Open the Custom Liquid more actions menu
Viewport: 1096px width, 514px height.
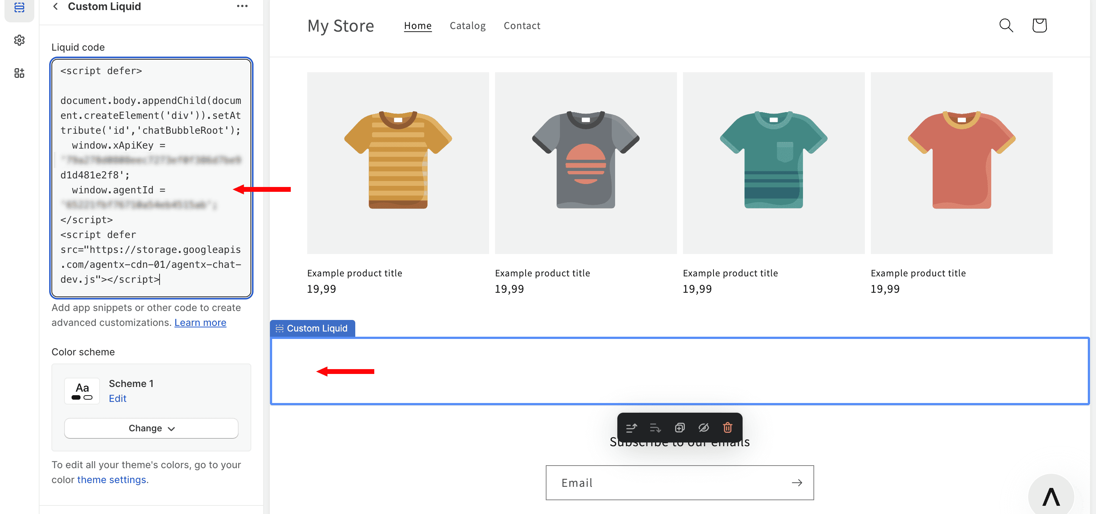[242, 6]
